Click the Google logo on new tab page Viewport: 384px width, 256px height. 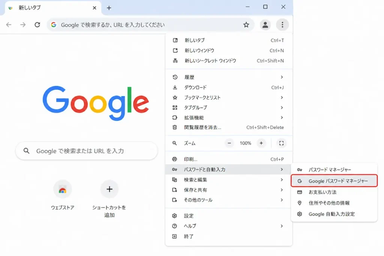click(x=96, y=103)
